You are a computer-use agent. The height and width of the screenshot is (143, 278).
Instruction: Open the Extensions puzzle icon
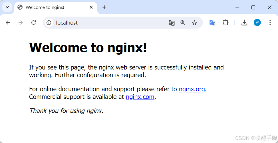225,23
